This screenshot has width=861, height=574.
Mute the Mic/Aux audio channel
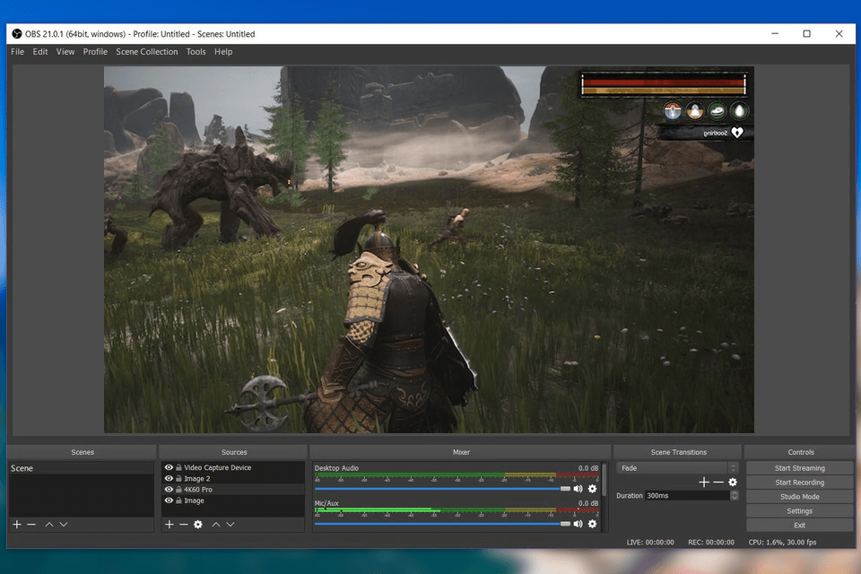[x=578, y=524]
